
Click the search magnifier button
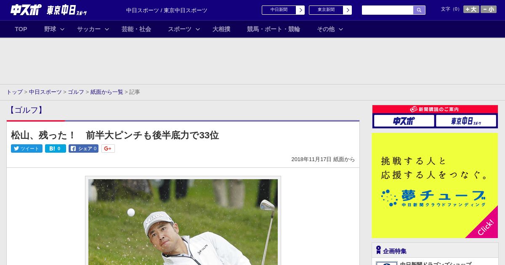419,10
